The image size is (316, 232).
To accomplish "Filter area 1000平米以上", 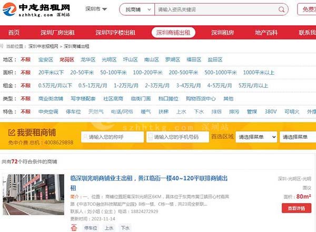I will coord(259,72).
